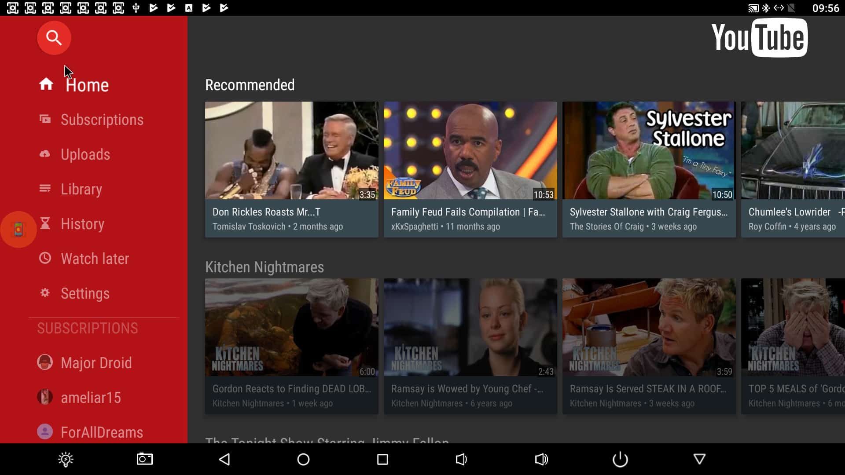The height and width of the screenshot is (475, 845).
Task: Play the Family Feud Fails Compilation video
Action: [470, 151]
